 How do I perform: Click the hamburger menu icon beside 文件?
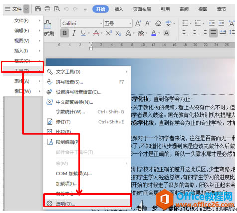(x=7, y=9)
